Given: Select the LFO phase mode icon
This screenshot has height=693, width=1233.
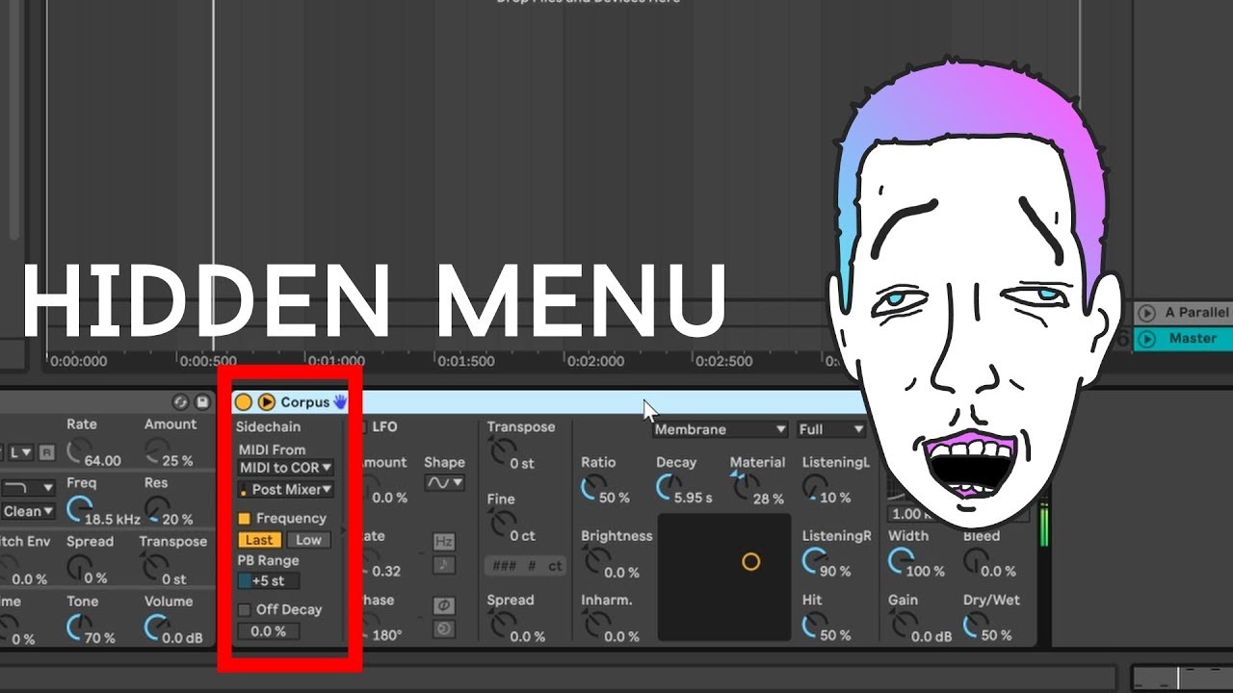Looking at the screenshot, I should point(444,605).
